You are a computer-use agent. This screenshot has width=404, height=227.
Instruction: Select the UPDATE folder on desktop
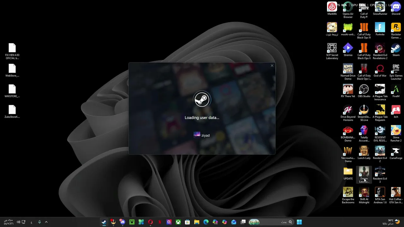click(348, 173)
